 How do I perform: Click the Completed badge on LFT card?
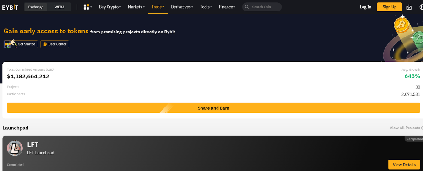pos(414,139)
